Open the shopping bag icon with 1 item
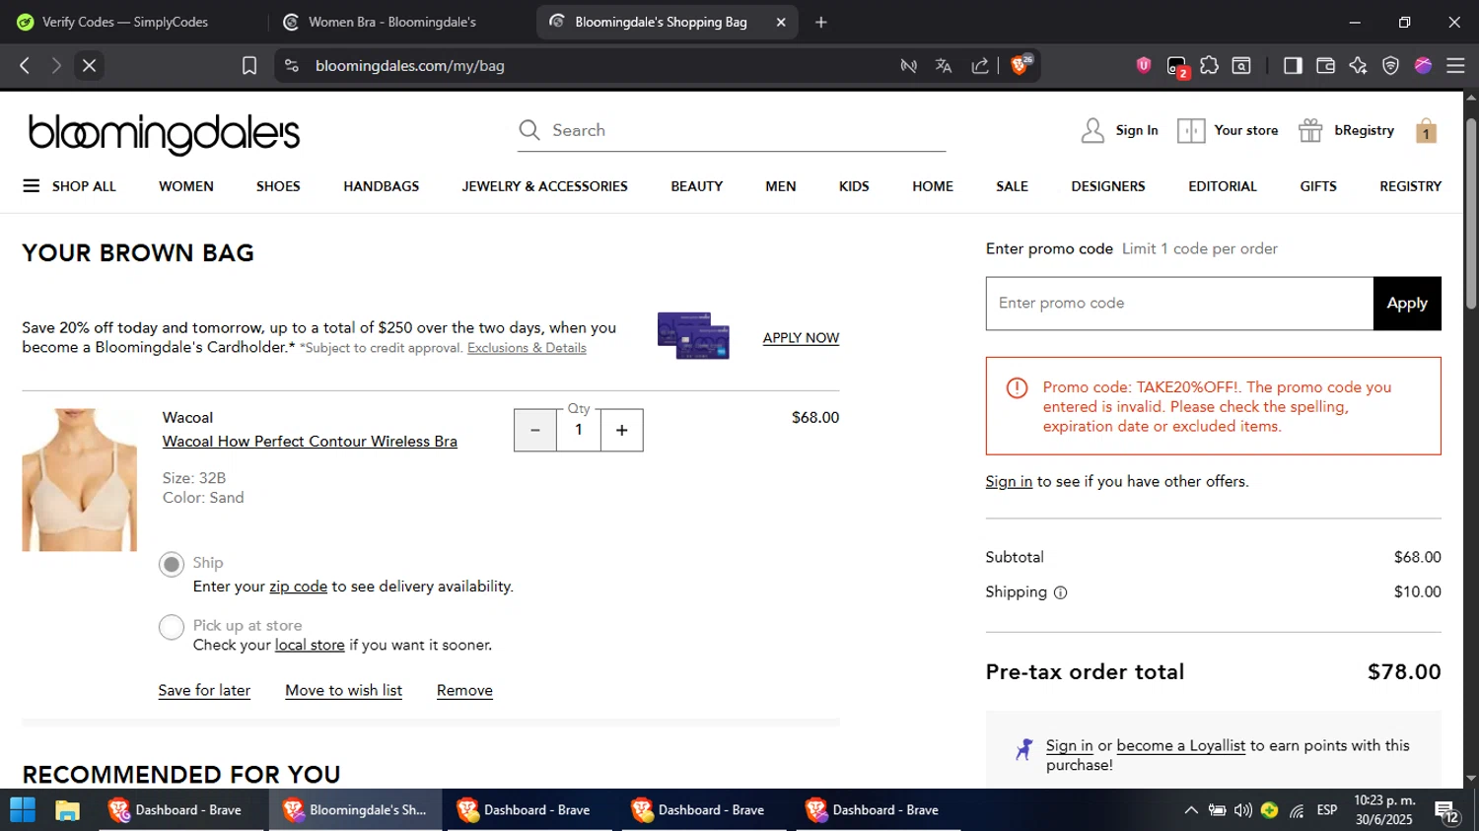Image resolution: width=1479 pixels, height=831 pixels. tap(1426, 131)
